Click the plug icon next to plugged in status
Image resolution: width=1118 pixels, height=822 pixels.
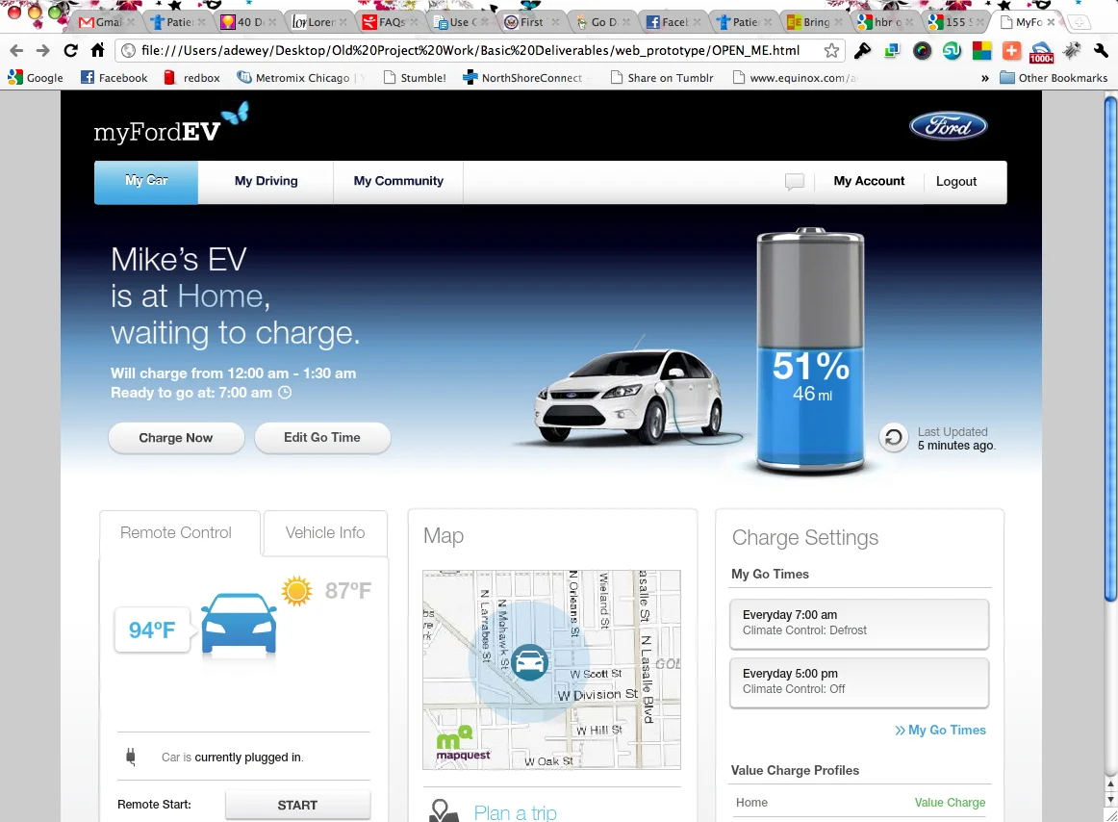[131, 757]
